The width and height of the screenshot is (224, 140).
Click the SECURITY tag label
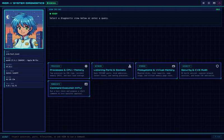pyautogui.click(x=186, y=66)
